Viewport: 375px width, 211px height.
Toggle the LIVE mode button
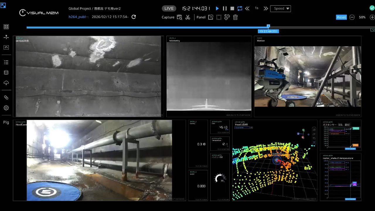pyautogui.click(x=169, y=8)
